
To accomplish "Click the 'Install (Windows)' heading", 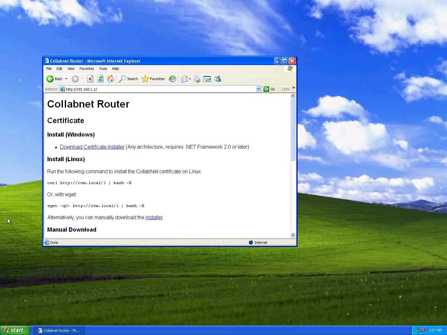I will point(71,135).
